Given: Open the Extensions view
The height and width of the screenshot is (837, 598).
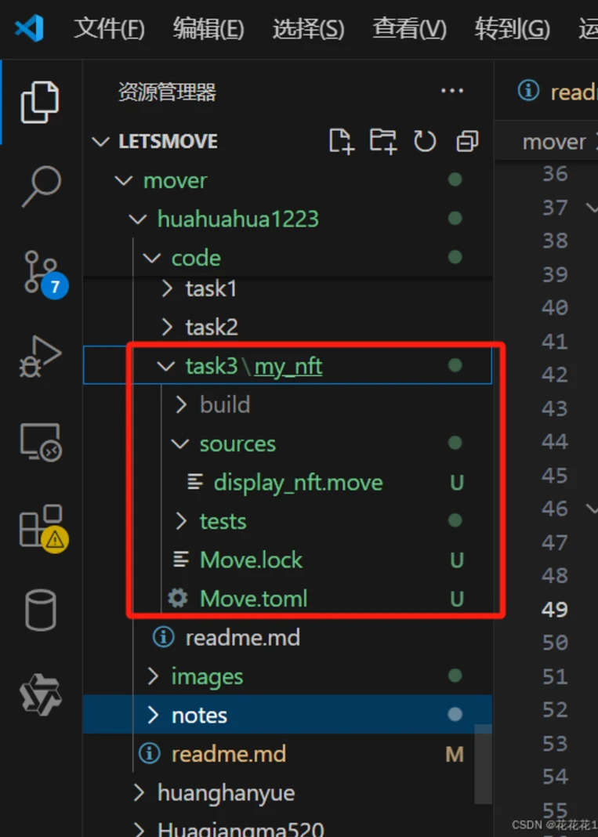Looking at the screenshot, I should (41, 527).
